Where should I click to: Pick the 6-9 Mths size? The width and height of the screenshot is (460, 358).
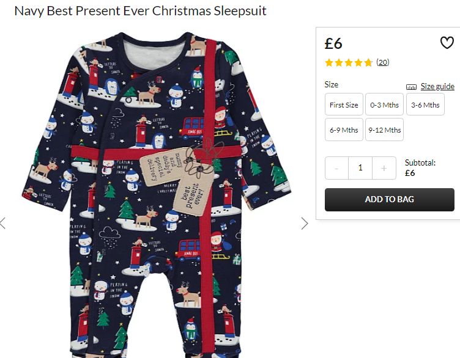[344, 130]
